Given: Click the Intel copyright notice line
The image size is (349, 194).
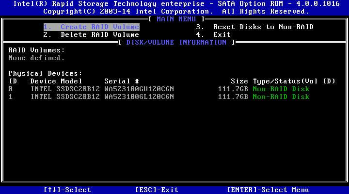Looking at the screenshot, I should pyautogui.click(x=176, y=11).
